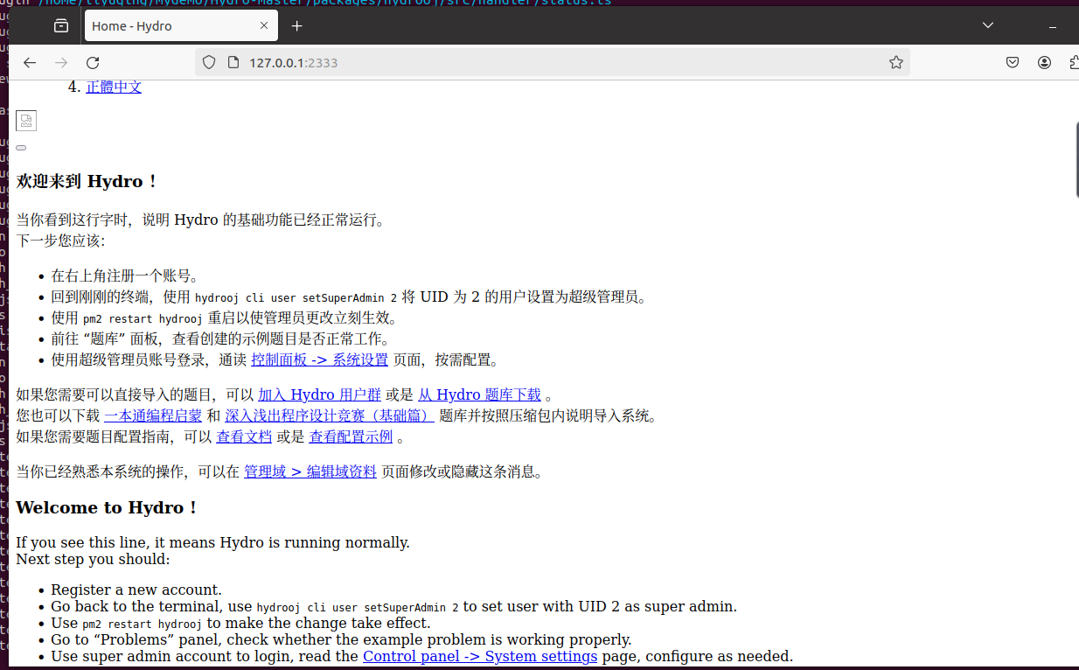Open the Pocket save icon
This screenshot has height=670, width=1079.
(x=1013, y=62)
